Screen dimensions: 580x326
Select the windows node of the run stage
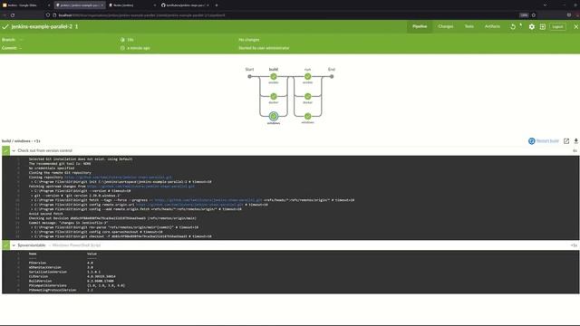(307, 116)
